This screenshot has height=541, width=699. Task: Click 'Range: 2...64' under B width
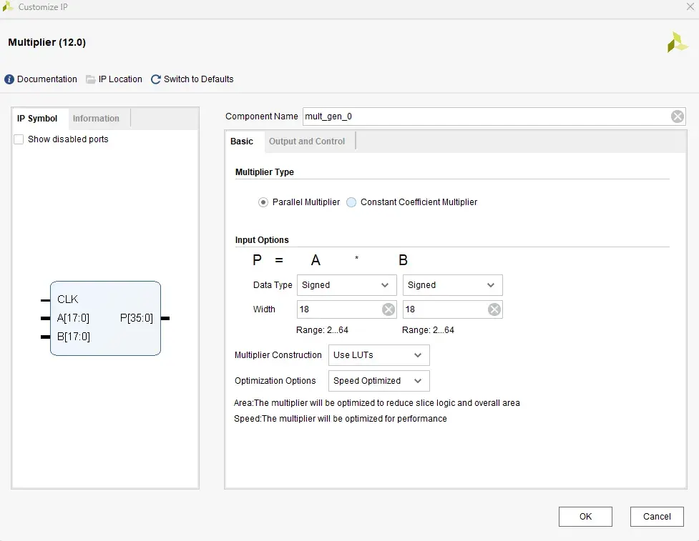[428, 330]
